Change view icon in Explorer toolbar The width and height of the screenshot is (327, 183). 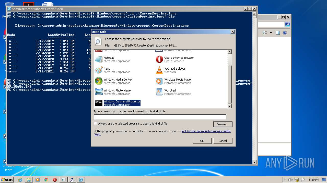click(265, 33)
